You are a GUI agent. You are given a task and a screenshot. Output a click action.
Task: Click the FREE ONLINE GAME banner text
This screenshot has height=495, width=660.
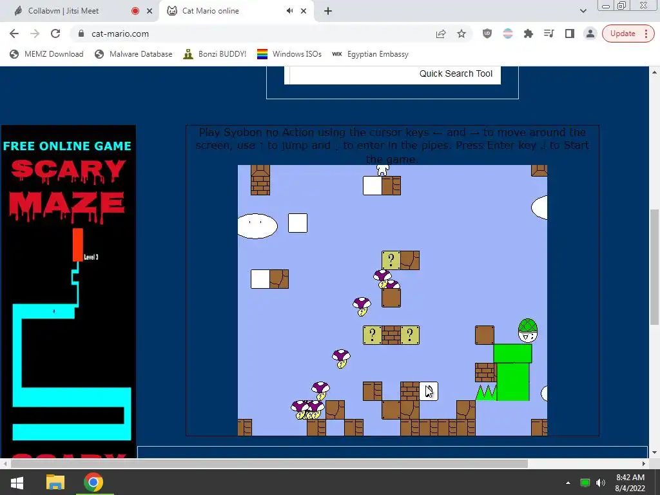(x=67, y=146)
